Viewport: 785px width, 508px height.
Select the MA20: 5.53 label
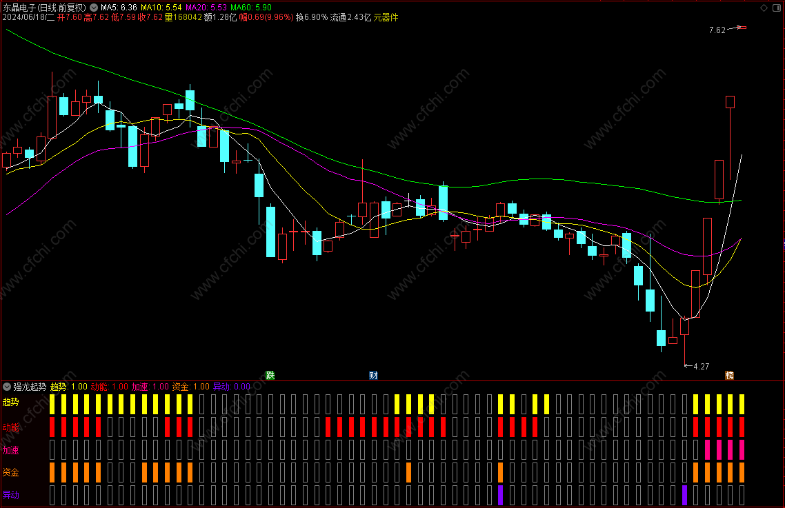point(206,8)
